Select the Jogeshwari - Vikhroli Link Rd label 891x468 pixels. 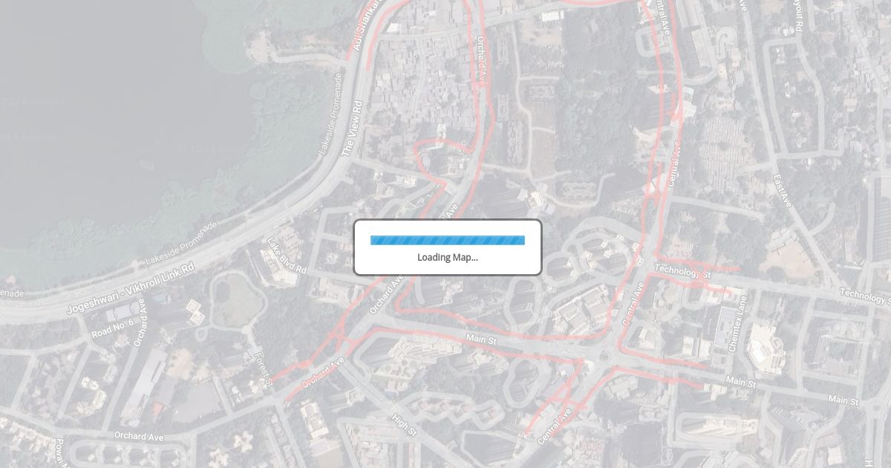click(131, 287)
